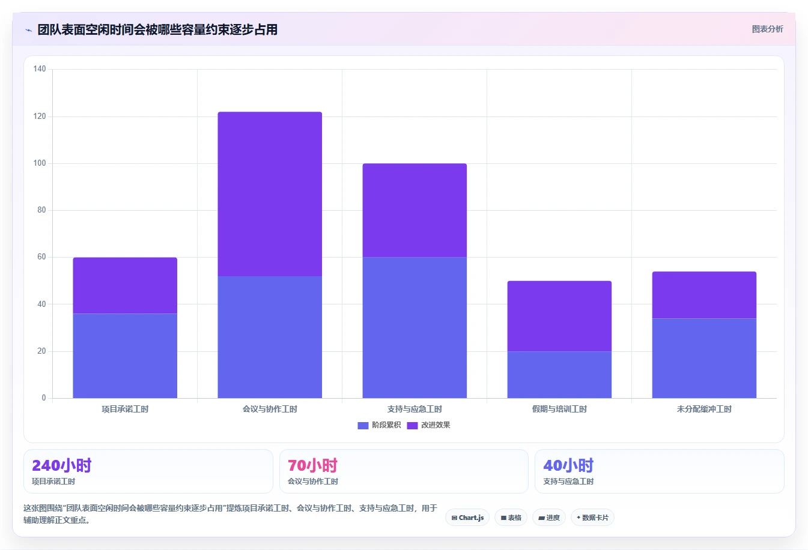The image size is (808, 550).
Task: Click the y-axis value 60
Action: [41, 257]
